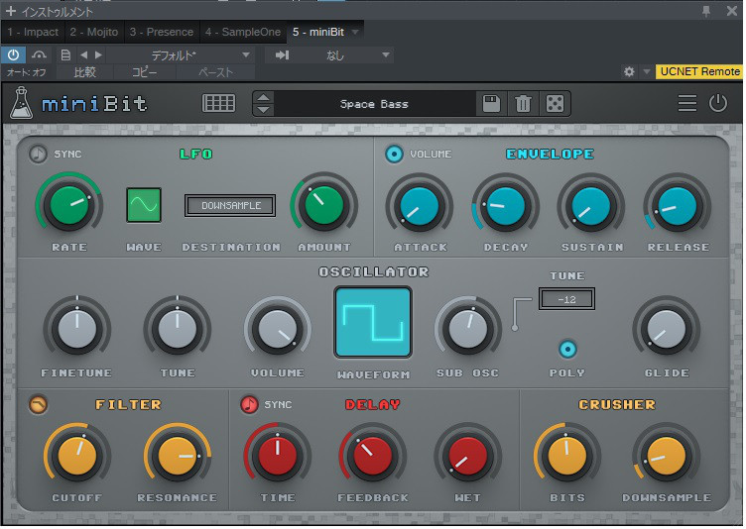Click the sidechain input arrow icon

[283, 55]
